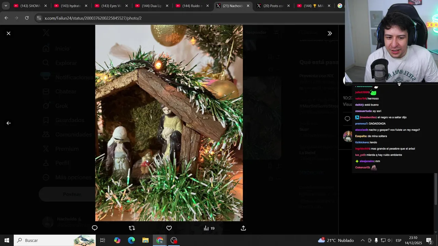438x246 pixels.
Task: Click chat message from jimeebenitez
Action: click(381, 117)
